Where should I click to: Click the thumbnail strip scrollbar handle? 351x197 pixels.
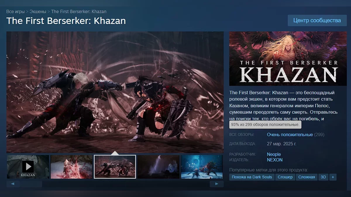[x=31, y=184]
